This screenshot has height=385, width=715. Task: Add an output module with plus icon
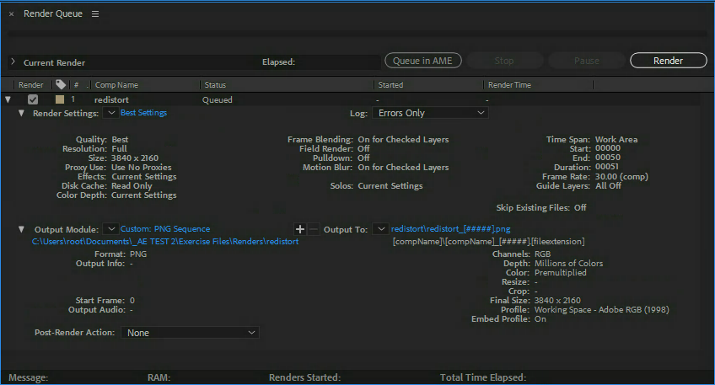(x=300, y=229)
